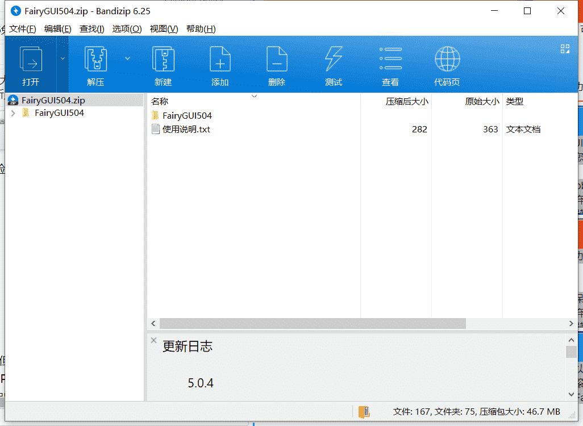Expand the FairyGUI504 tree folder chevron

pyautogui.click(x=14, y=113)
